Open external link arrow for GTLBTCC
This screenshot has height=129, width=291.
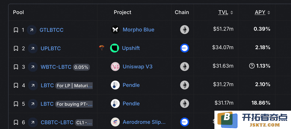(32, 30)
